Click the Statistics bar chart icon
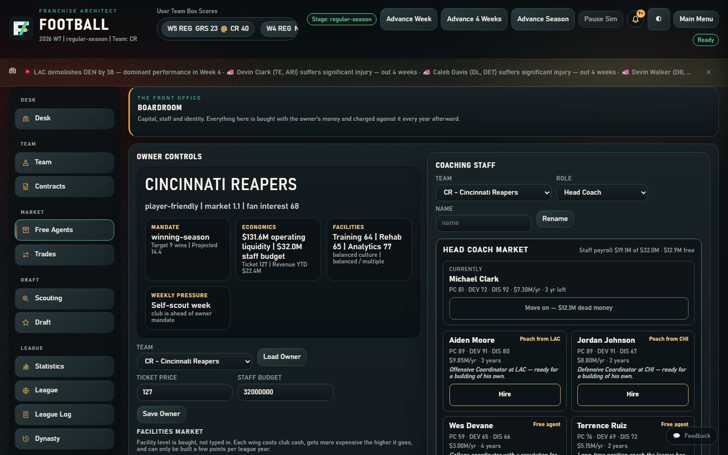 [x=26, y=367]
